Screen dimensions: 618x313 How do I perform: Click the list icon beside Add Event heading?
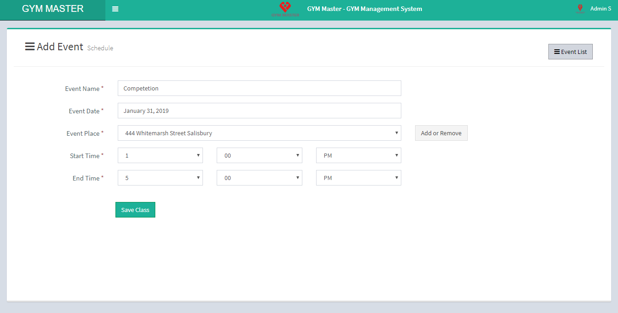click(30, 47)
